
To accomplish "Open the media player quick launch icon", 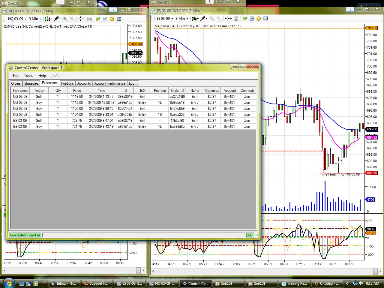I will tap(36, 283).
